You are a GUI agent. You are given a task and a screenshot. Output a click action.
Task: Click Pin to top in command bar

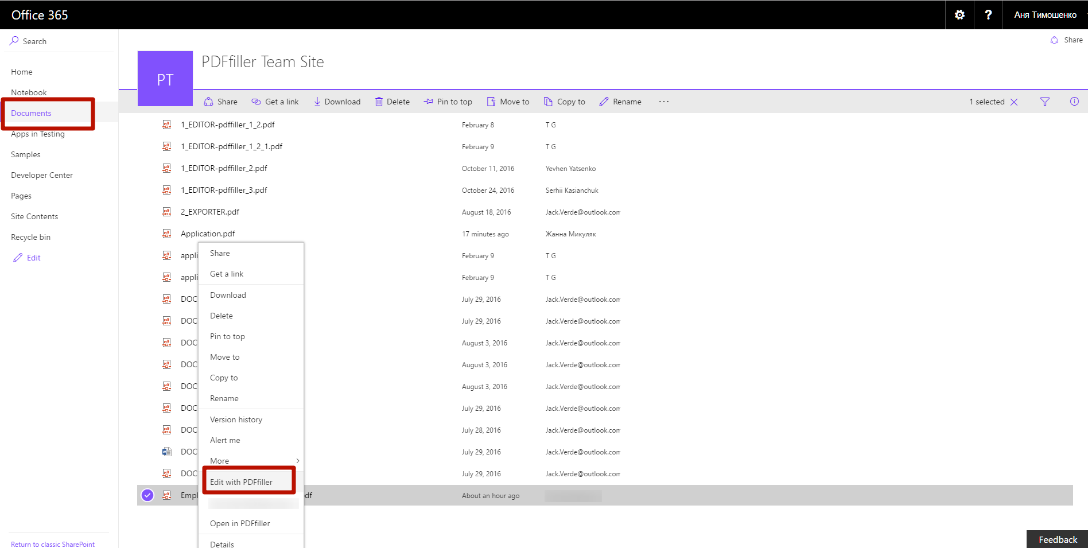(448, 102)
